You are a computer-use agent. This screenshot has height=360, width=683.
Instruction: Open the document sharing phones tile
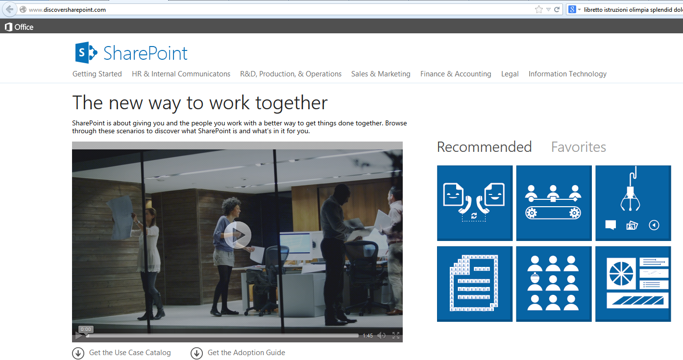point(475,203)
